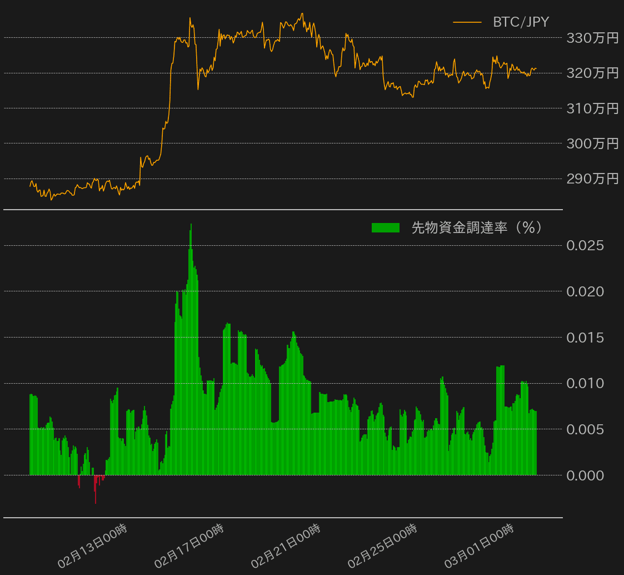The width and height of the screenshot is (624, 575).
Task: Click the 300万円 price axis label
Action: [592, 143]
